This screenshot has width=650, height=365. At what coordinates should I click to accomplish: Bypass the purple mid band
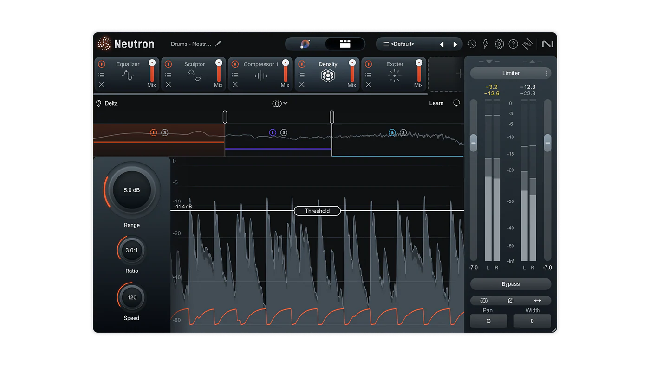pyautogui.click(x=273, y=132)
